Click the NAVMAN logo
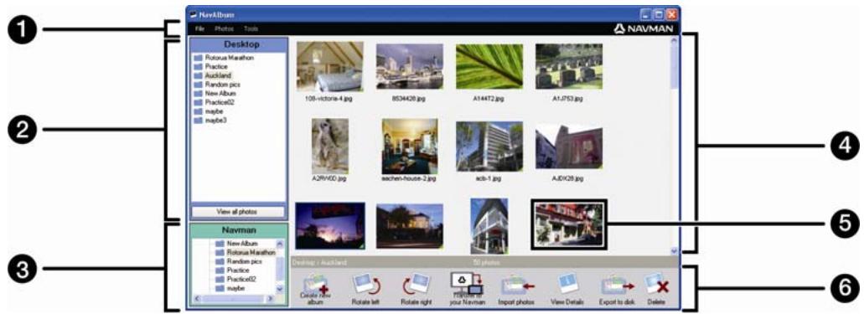Image resolution: width=864 pixels, height=314 pixels. [x=643, y=28]
